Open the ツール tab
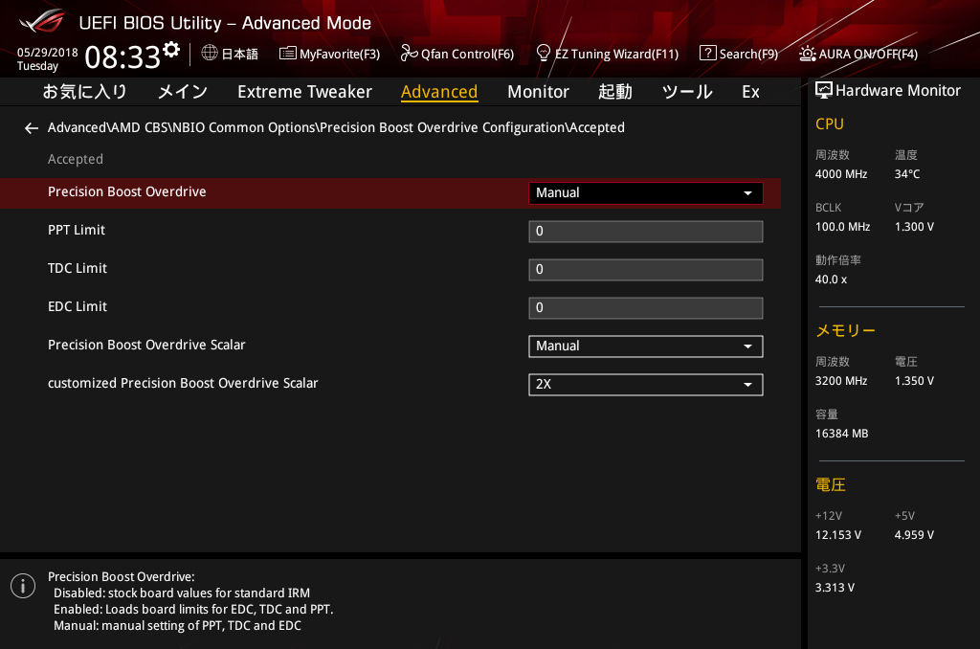980x649 pixels. tap(687, 92)
